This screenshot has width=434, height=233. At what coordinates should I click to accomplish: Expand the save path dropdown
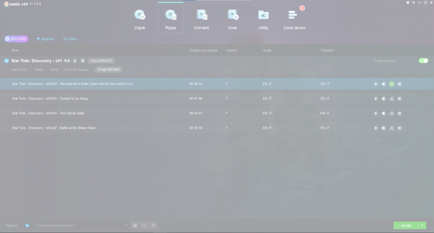point(126,225)
